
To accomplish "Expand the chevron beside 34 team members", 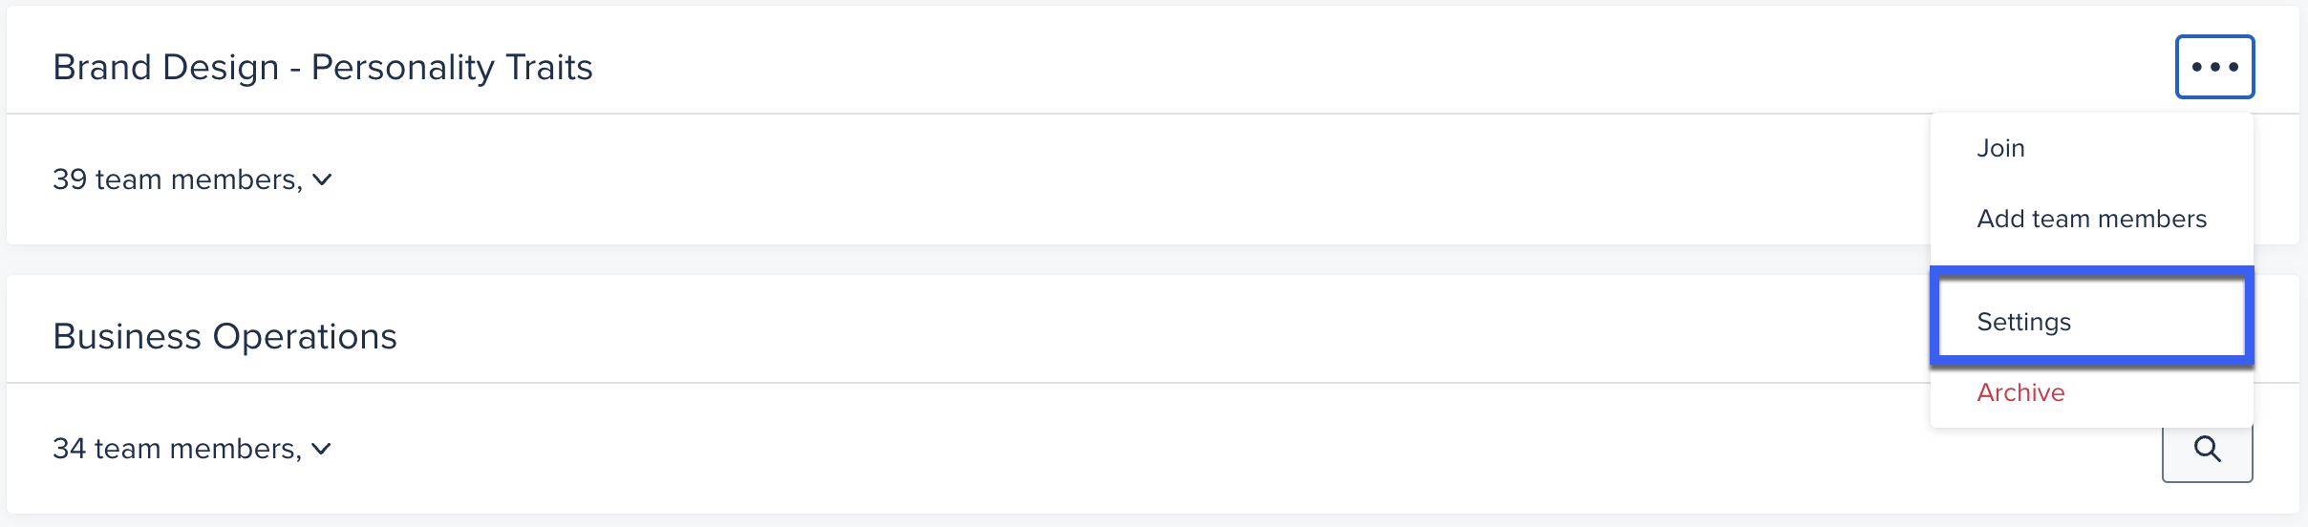I will 322,449.
